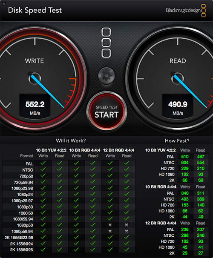213x258 pixels.
Task: Open settings via the gear icon
Action: point(106,75)
